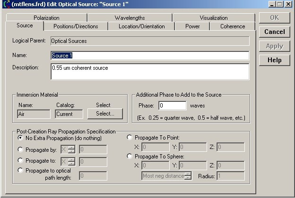Viewport: 295px width, 198px height.
Task: Go to the Visualization tab
Action: pos(213,18)
